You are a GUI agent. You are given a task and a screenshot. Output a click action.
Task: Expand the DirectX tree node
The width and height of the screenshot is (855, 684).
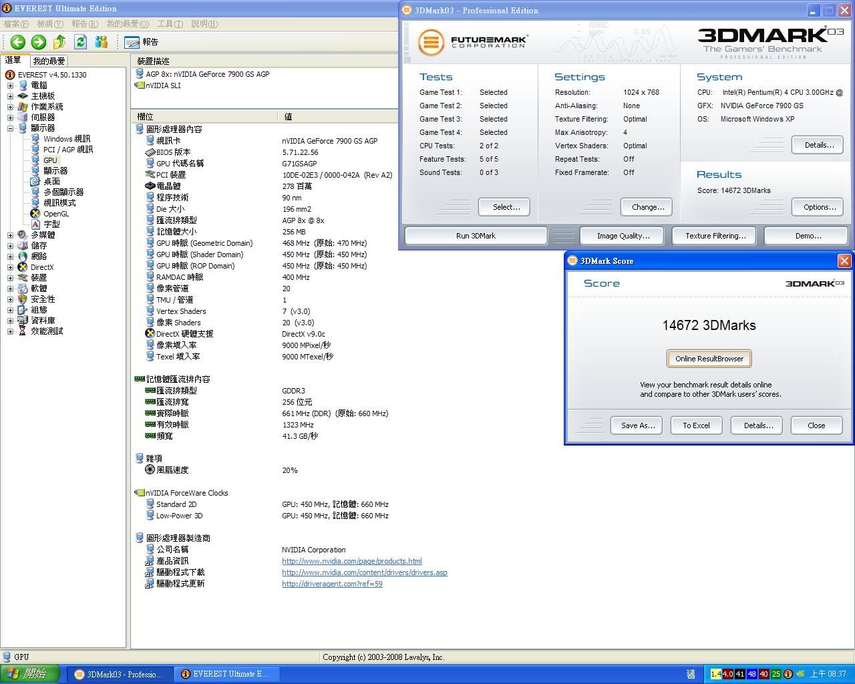(10, 267)
